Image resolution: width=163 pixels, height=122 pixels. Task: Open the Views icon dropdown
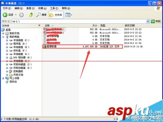pyautogui.click(x=69, y=15)
